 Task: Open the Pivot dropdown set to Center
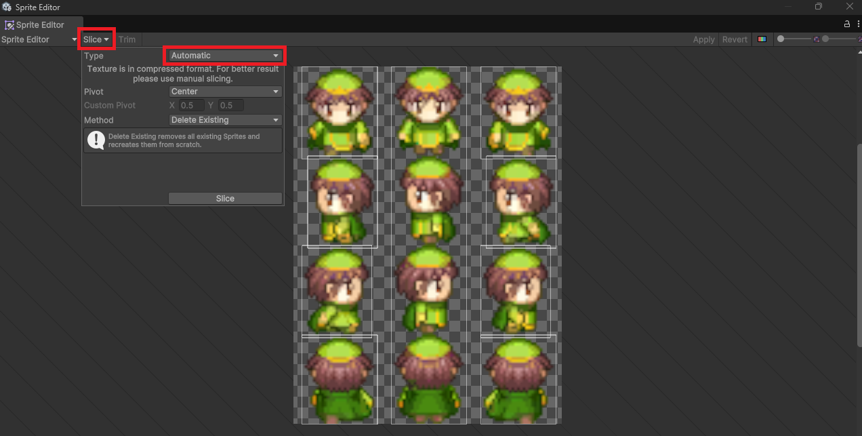[225, 91]
